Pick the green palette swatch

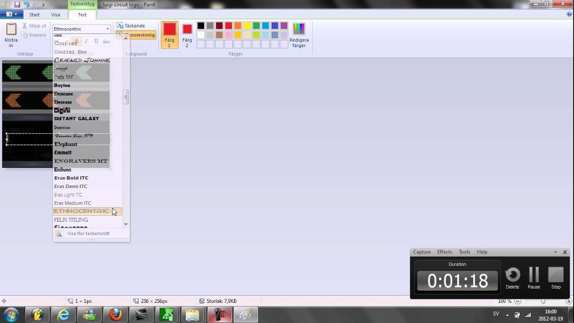point(256,26)
